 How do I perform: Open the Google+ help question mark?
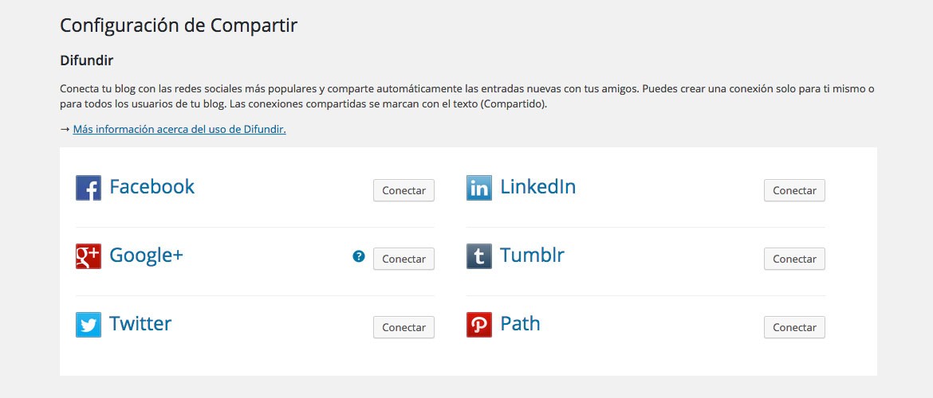tap(359, 256)
